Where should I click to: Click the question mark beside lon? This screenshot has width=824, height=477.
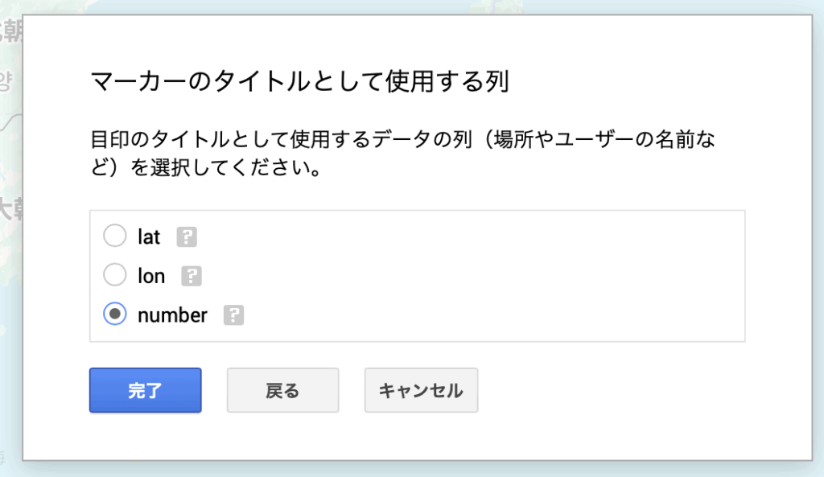(x=192, y=277)
